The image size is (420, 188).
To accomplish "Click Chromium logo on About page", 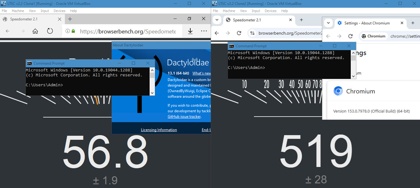I will 338,91.
